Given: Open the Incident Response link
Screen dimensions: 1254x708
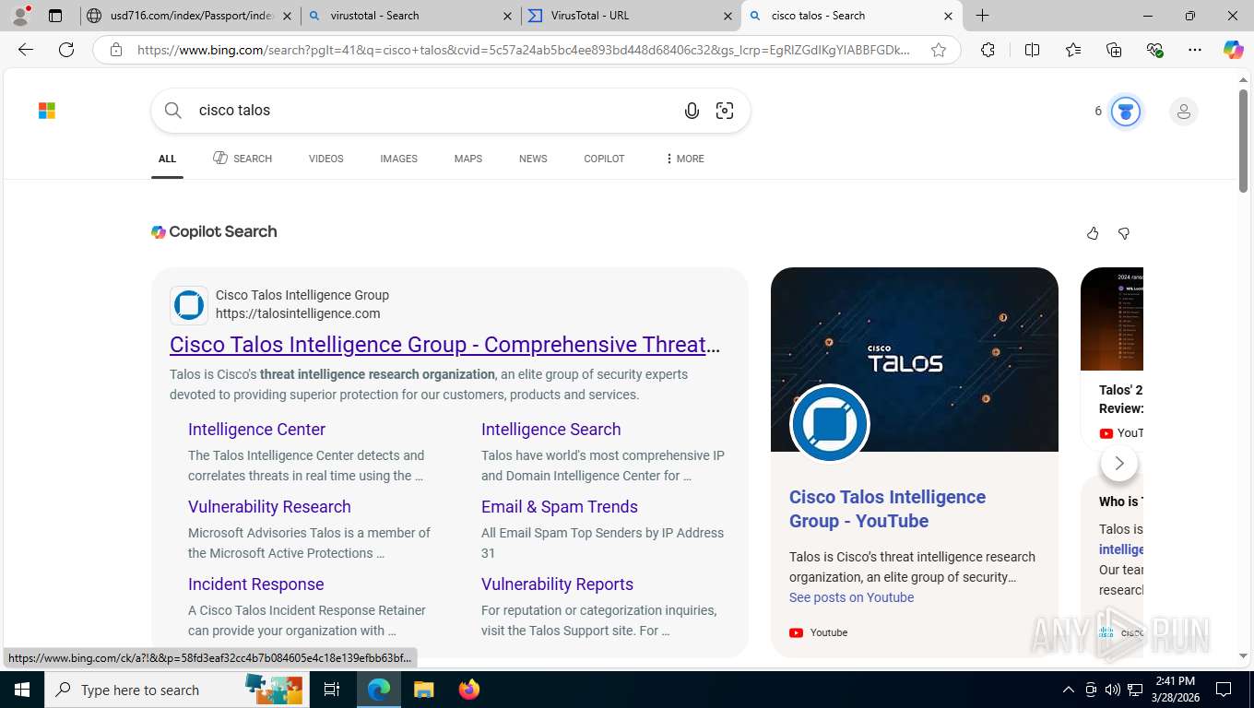Looking at the screenshot, I should [x=256, y=584].
